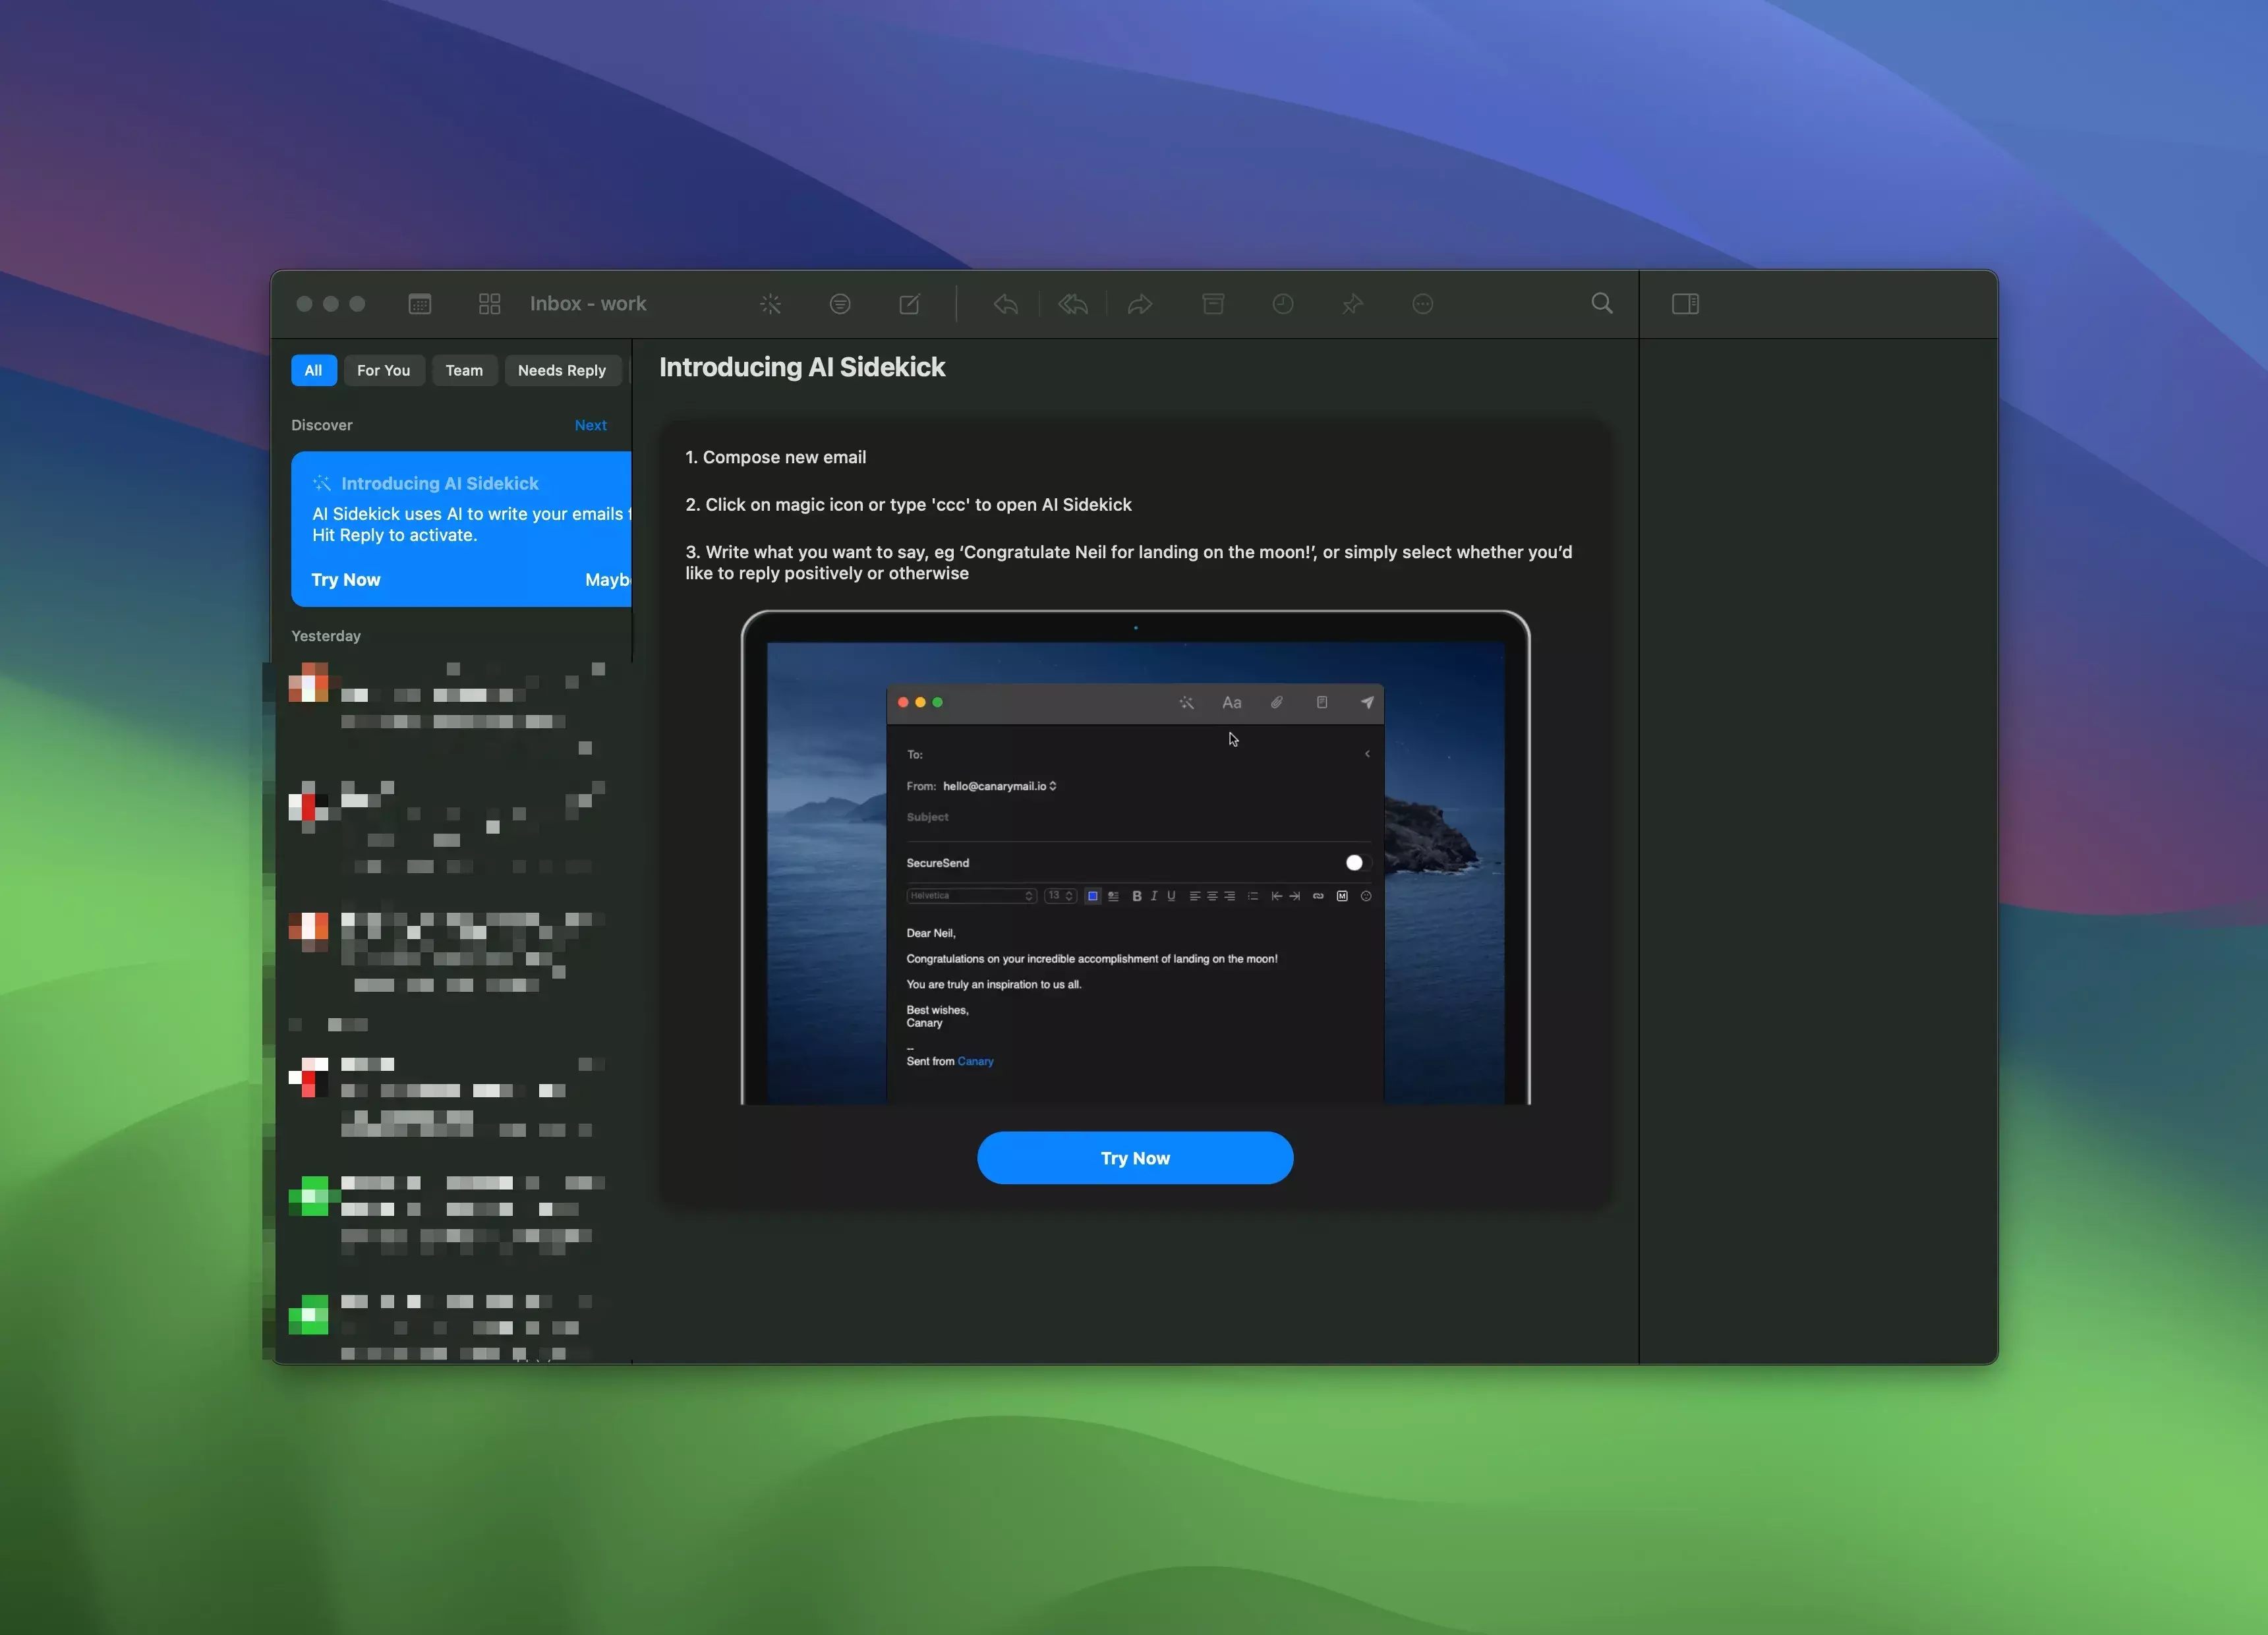Snooze email with clock icon
Viewport: 2268px width, 1635px height.
pyautogui.click(x=1283, y=304)
